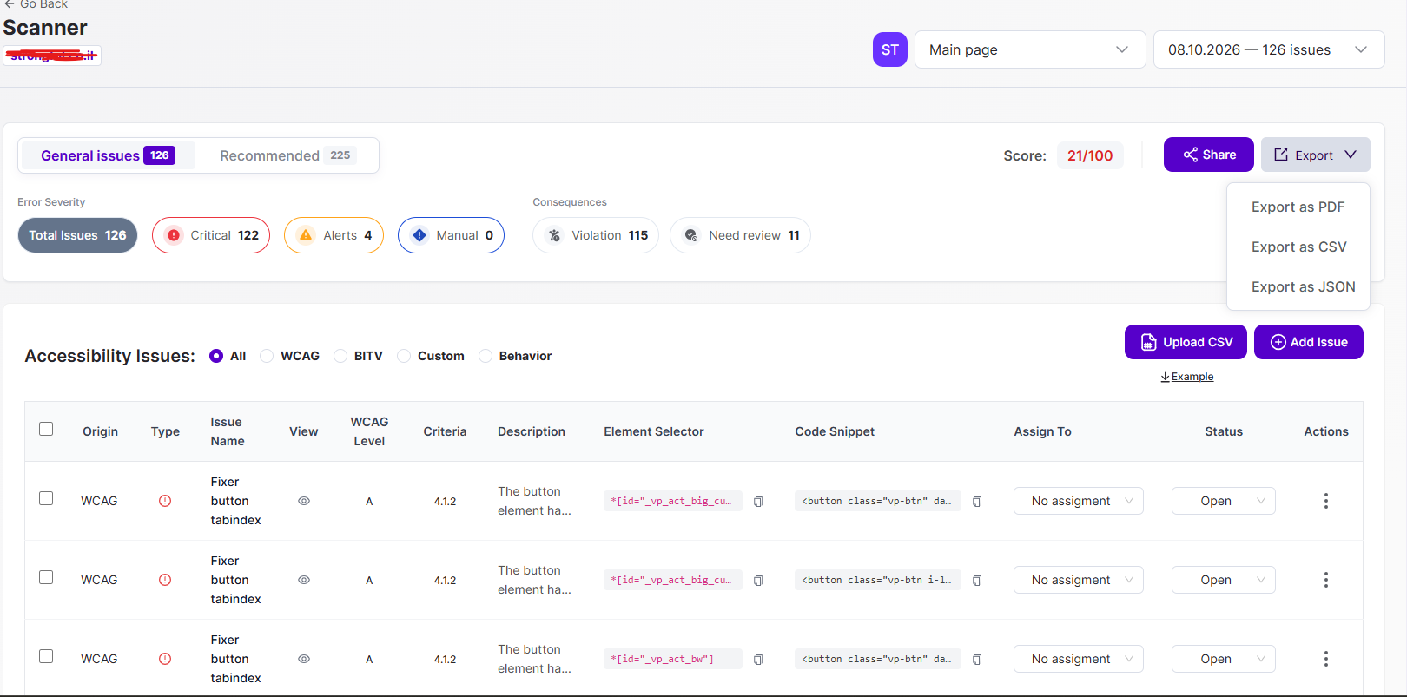1407x697 pixels.
Task: Collapse the Export dropdown button
Action: tap(1315, 155)
